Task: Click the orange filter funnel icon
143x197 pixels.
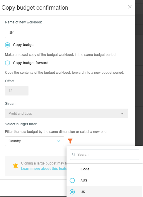Action: coord(70,141)
